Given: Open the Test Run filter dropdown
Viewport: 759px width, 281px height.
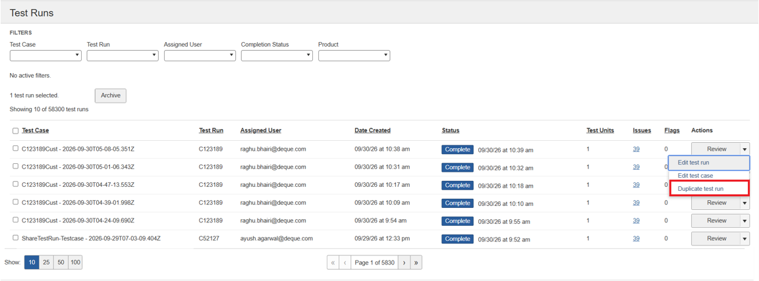Looking at the screenshot, I should click(x=123, y=56).
